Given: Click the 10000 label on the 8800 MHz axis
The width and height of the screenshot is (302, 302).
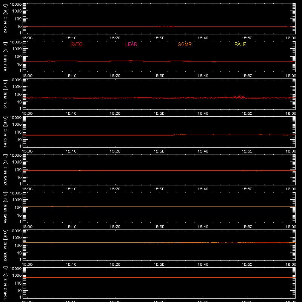Looking at the screenshot, I should coord(16,231).
